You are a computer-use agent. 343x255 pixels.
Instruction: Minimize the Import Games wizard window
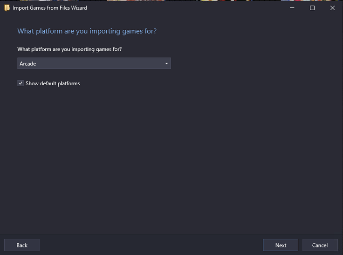pos(292,8)
